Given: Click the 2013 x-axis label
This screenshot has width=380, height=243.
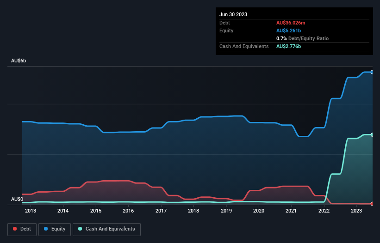Looking at the screenshot, I should pyautogui.click(x=30, y=211).
